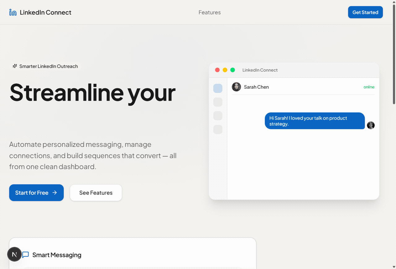Screen dimensions: 396x269
Task: Click the red dot in mock window
Action: (x=217, y=70)
